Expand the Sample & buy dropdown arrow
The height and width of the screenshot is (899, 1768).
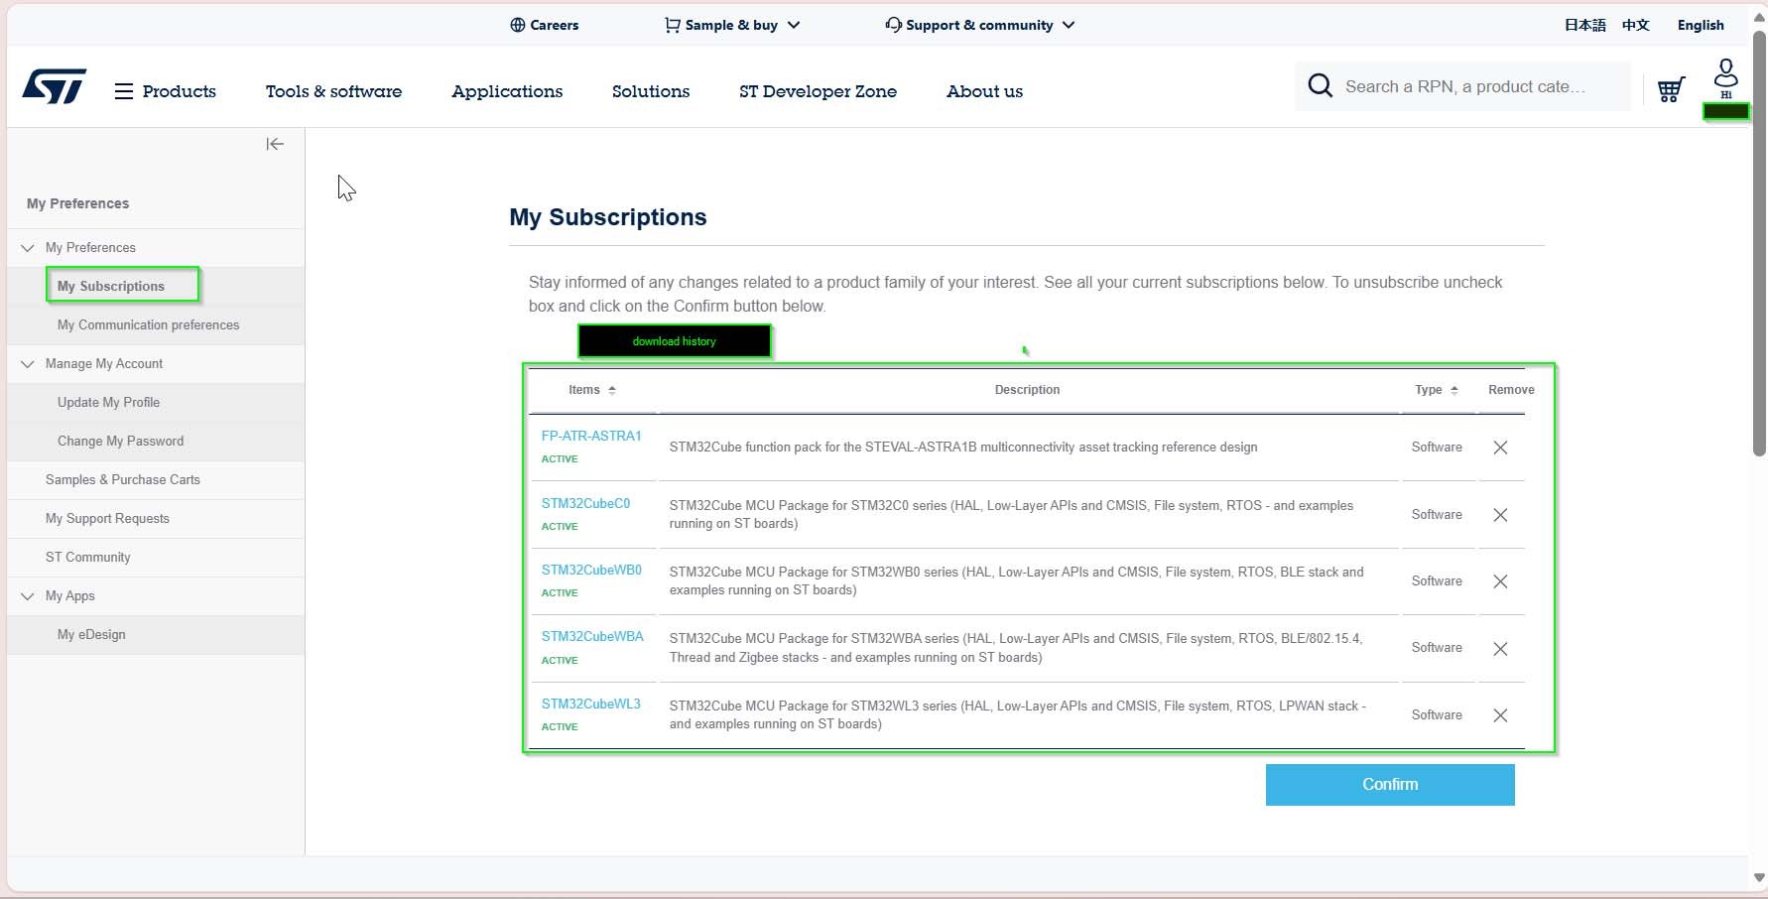(x=794, y=25)
